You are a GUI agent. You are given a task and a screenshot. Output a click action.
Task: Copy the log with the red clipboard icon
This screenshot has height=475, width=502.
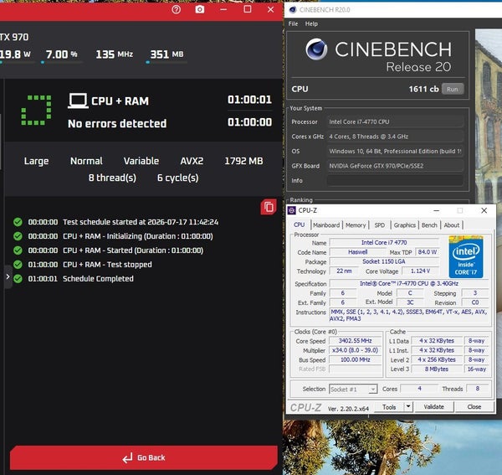(269, 207)
